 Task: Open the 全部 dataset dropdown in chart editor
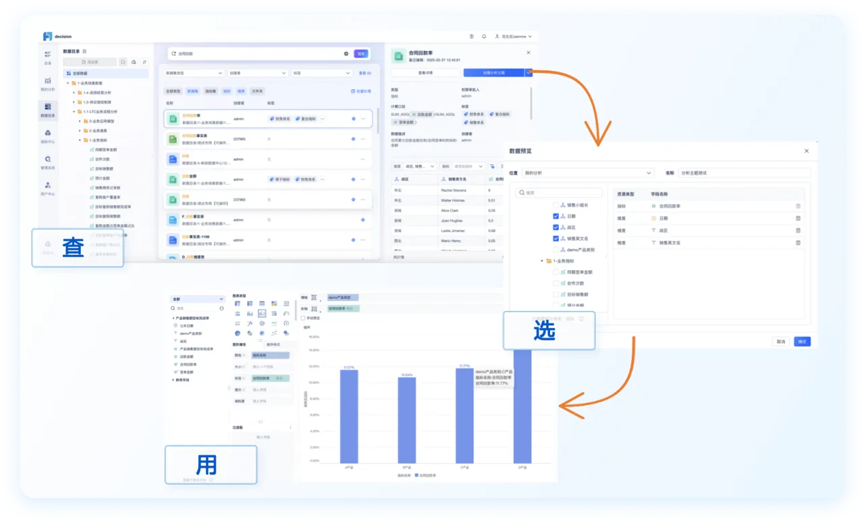197,299
